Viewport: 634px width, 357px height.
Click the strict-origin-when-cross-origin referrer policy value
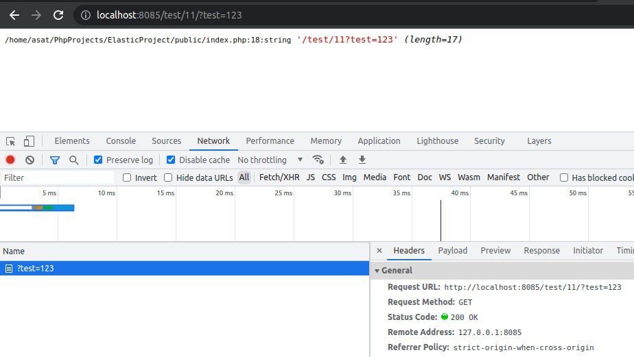point(524,347)
